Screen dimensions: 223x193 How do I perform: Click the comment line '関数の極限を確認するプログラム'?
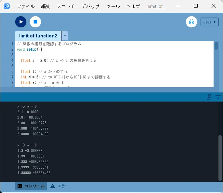pyautogui.click(x=49, y=44)
